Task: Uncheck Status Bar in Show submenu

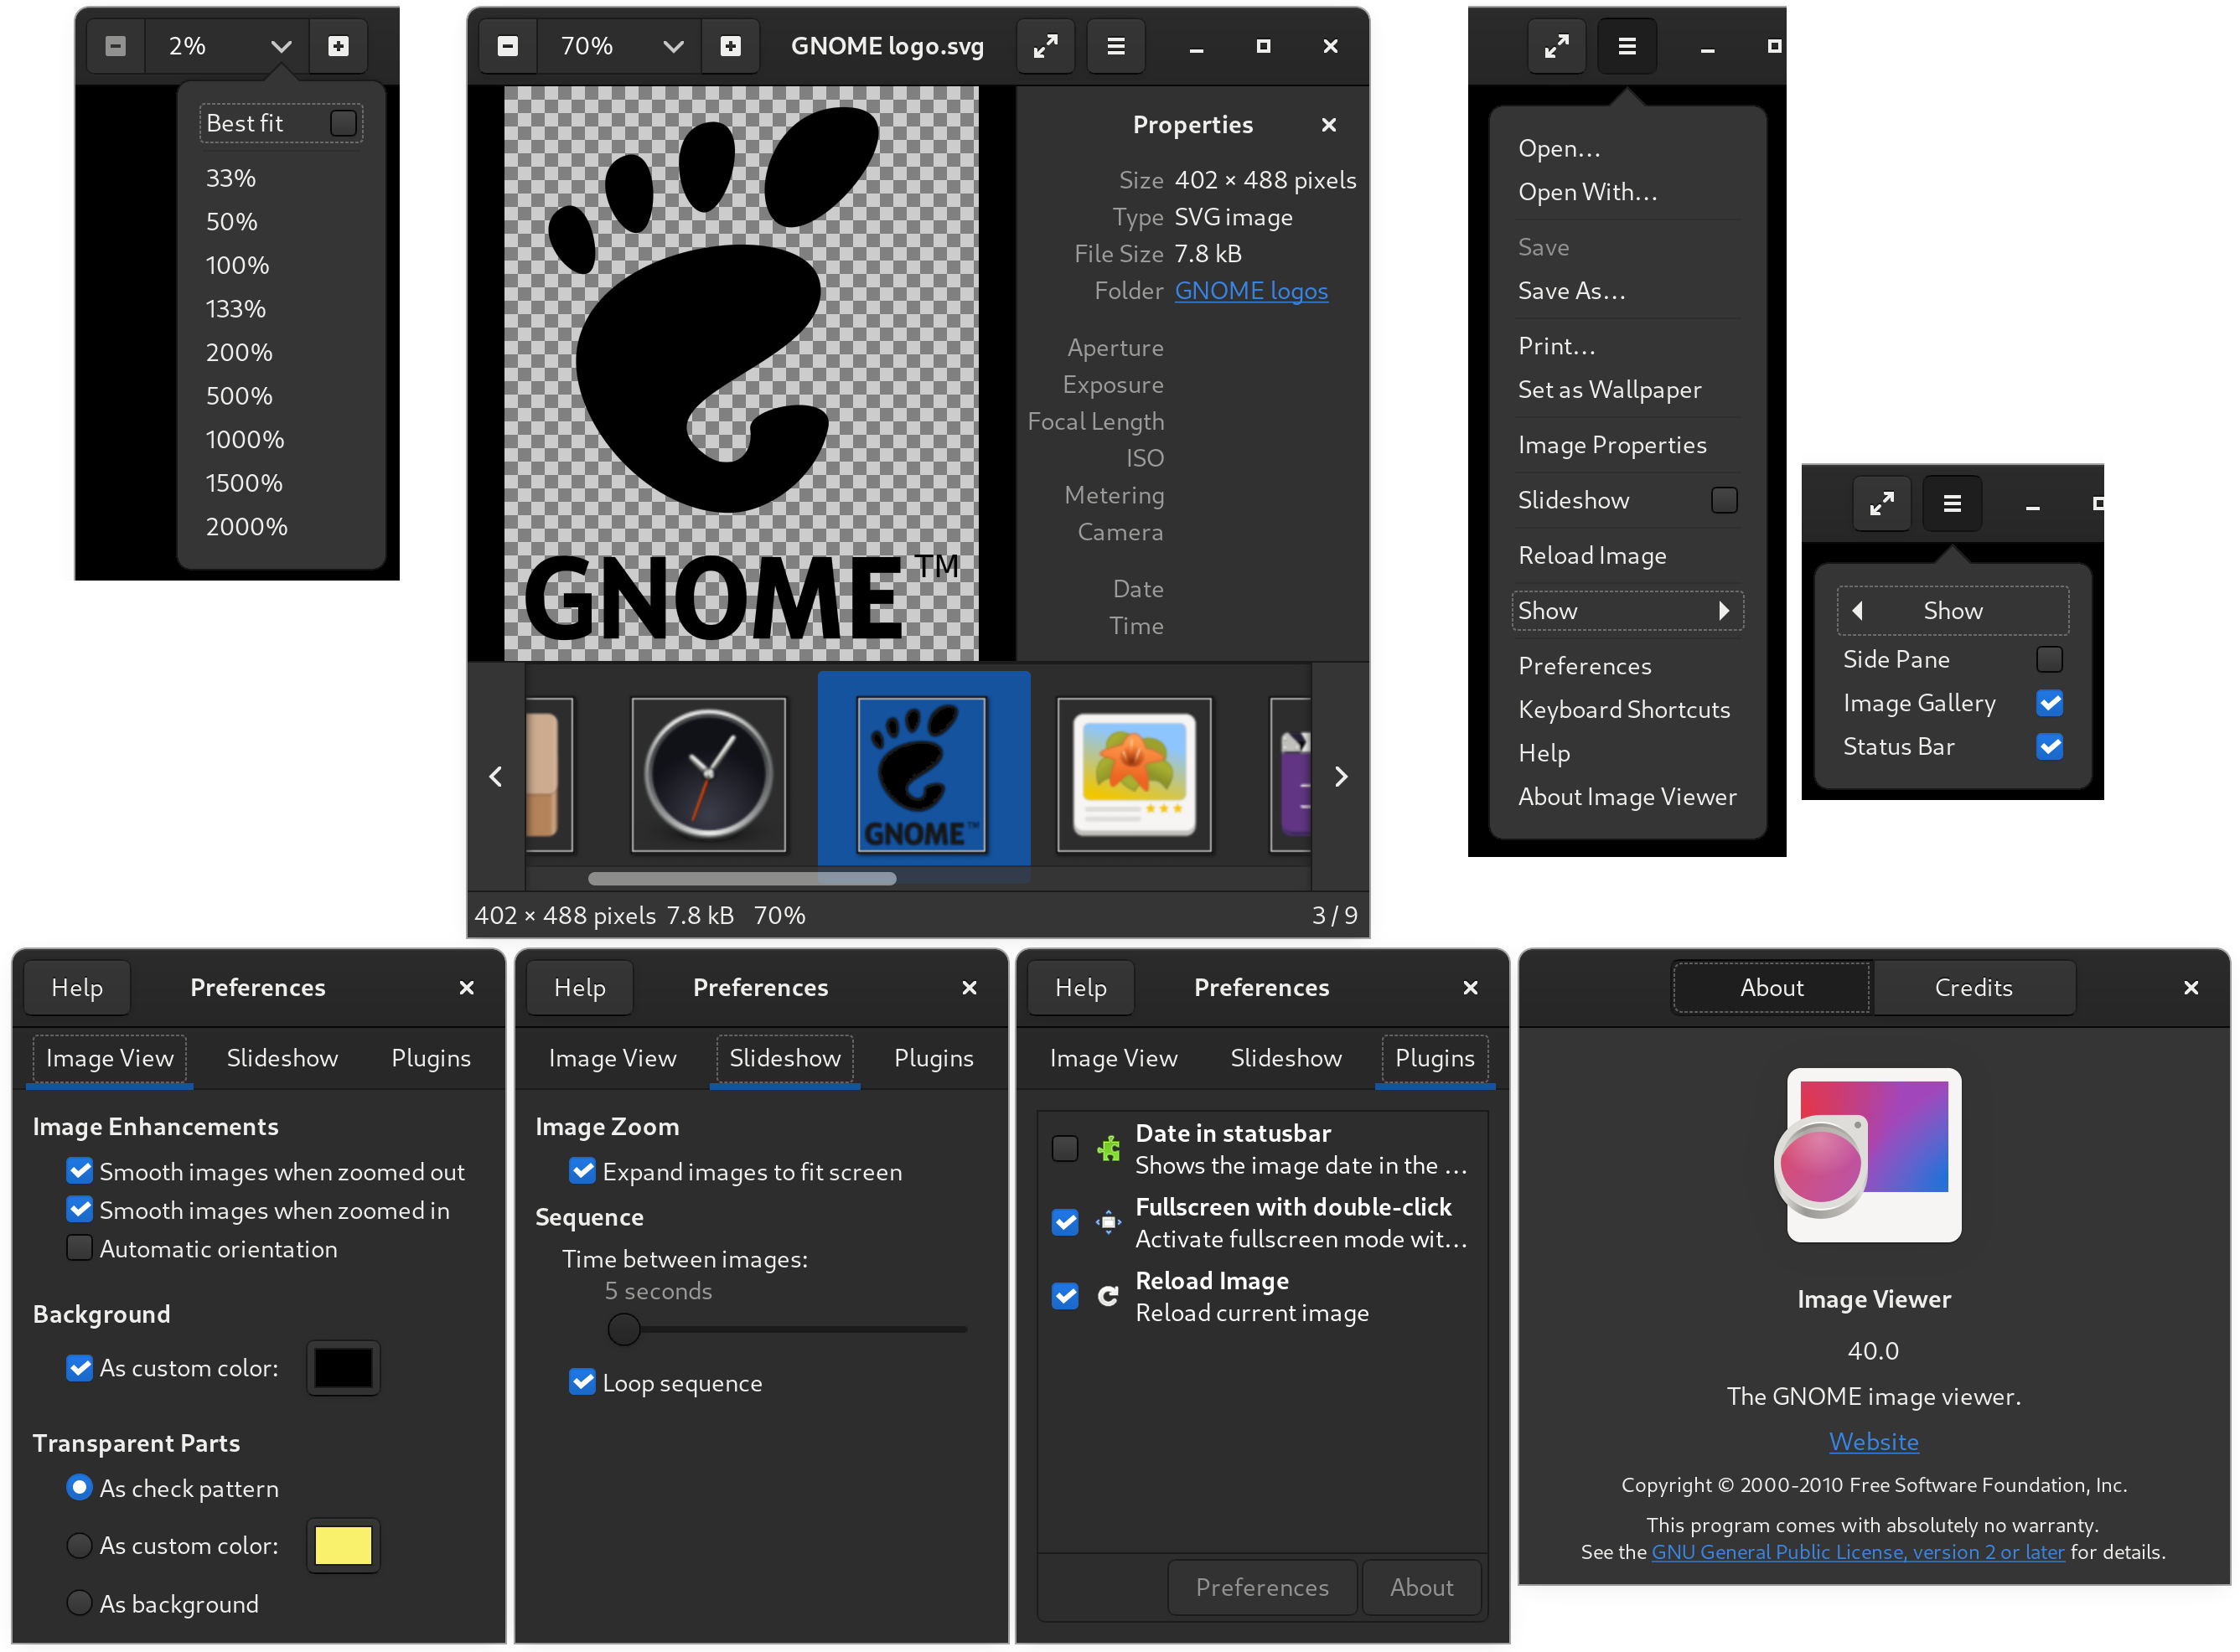Action: click(2050, 747)
